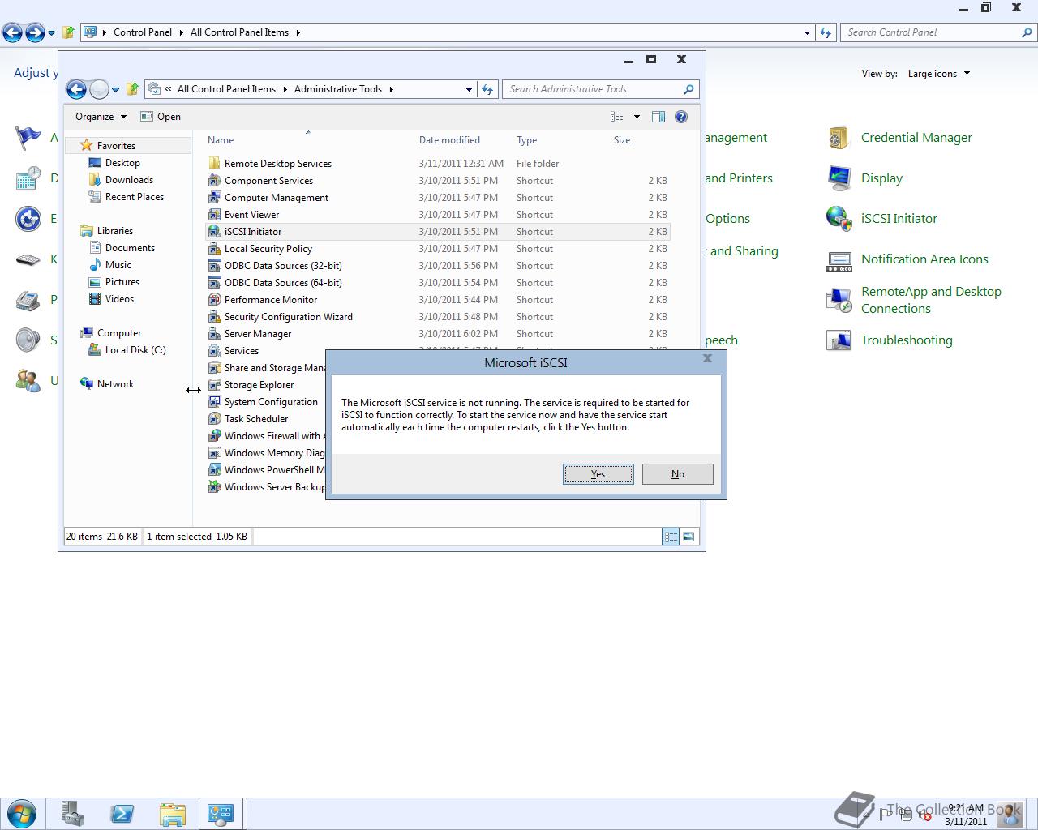Image resolution: width=1038 pixels, height=830 pixels.
Task: Open the Help icon in Administrative Tools
Action: 681,117
